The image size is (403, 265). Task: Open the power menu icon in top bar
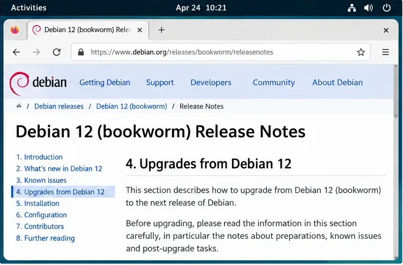386,8
